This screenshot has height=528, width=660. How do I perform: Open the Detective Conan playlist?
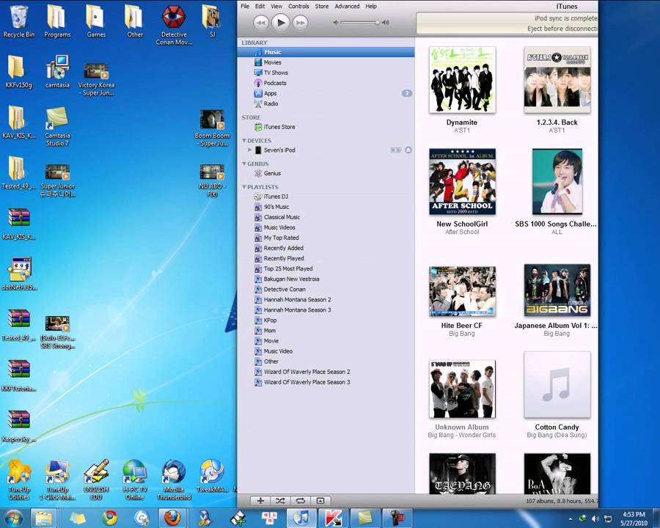[x=326, y=289]
